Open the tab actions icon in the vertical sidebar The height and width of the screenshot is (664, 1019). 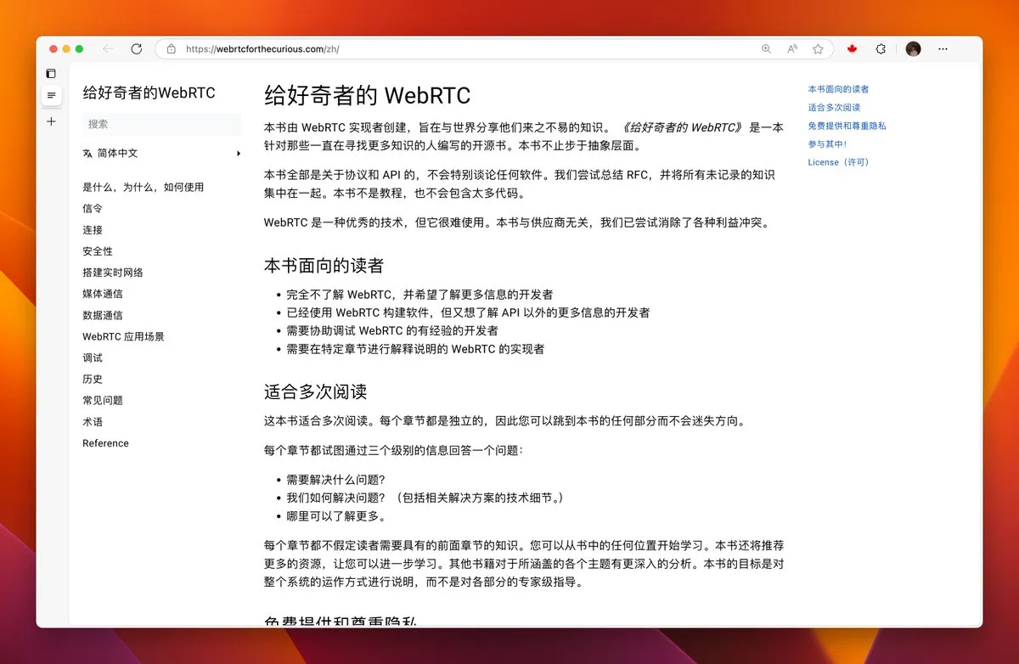click(x=51, y=74)
